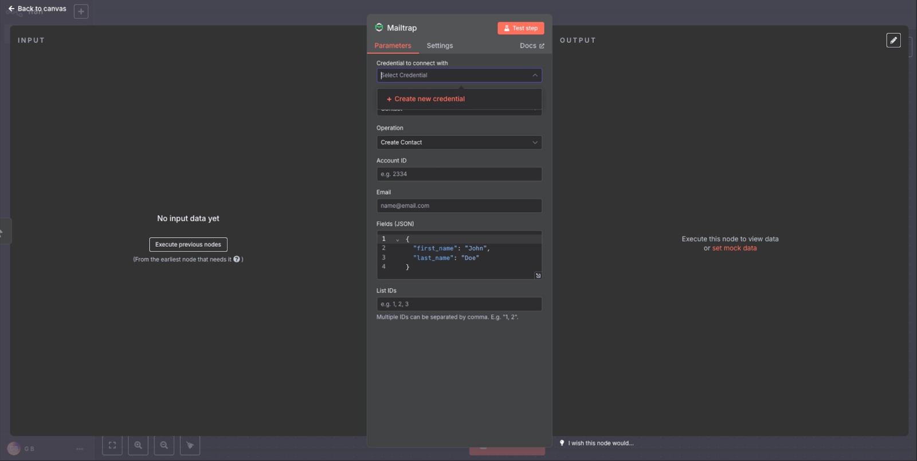The height and width of the screenshot is (461, 917).
Task: Click the zoom in magnifier icon
Action: [138, 445]
